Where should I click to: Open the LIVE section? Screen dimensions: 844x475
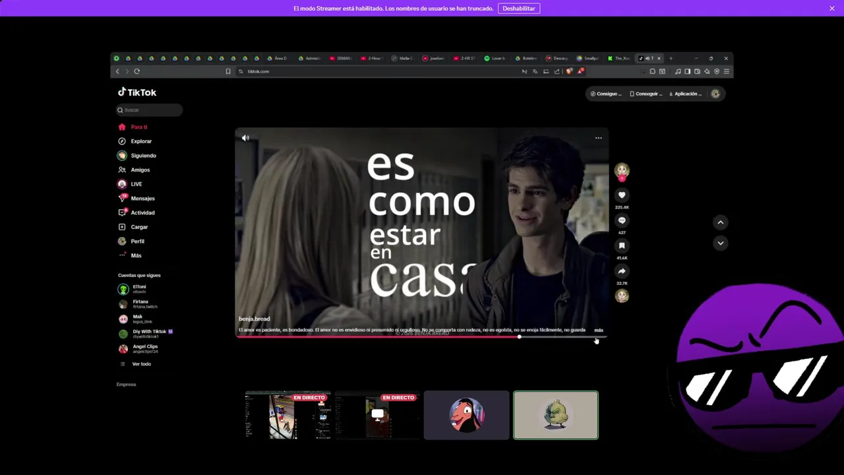coord(130,184)
